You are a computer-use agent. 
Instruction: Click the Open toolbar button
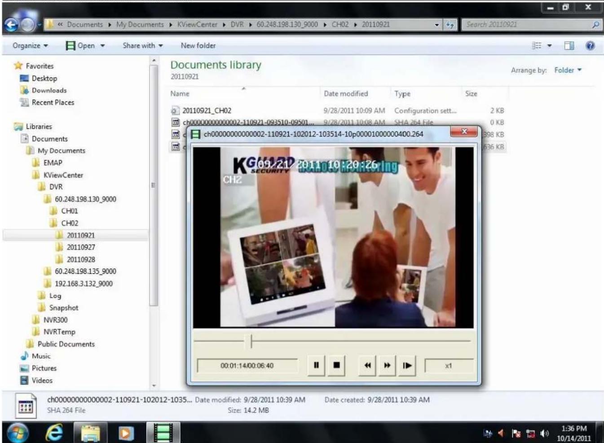[x=80, y=45]
